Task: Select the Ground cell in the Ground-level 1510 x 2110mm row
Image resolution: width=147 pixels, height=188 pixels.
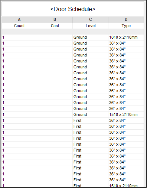Action: click(x=90, y=114)
